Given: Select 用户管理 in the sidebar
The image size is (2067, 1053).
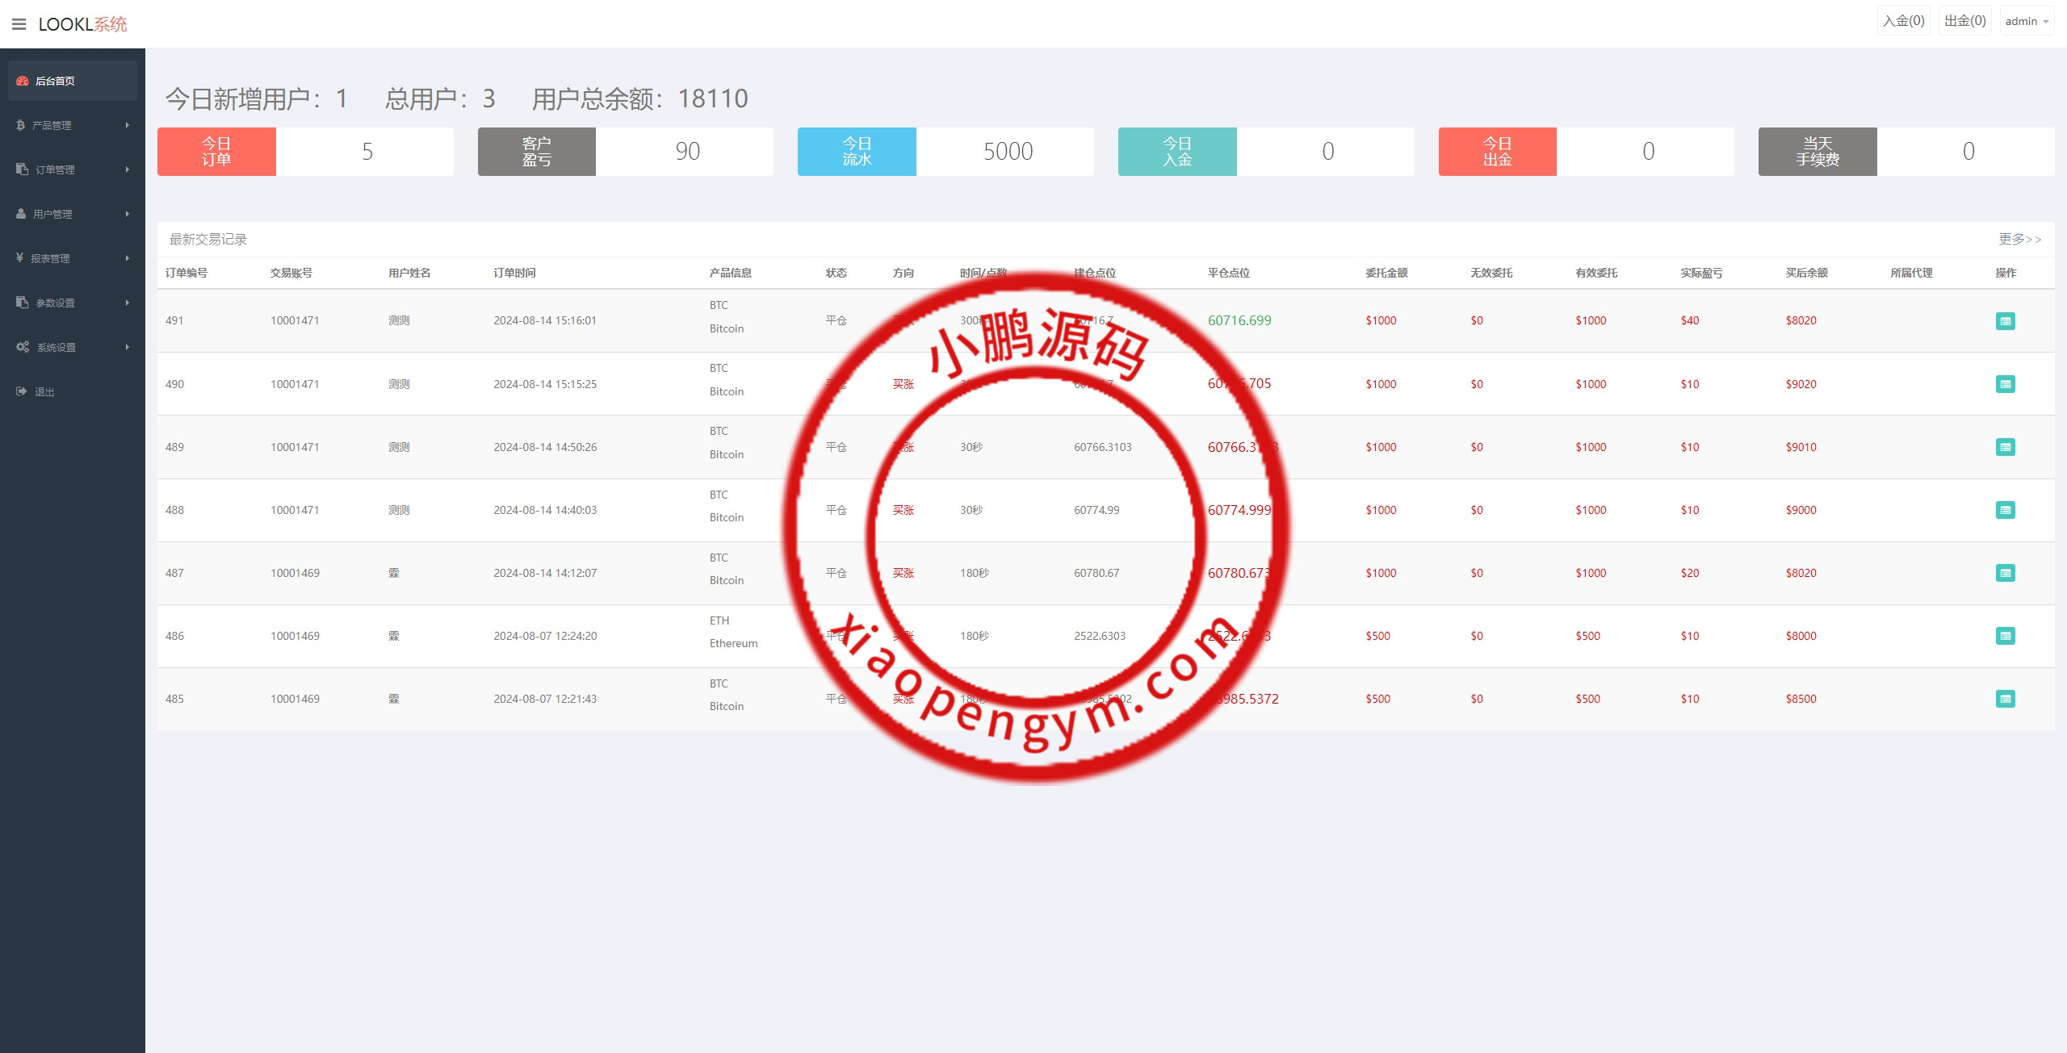Looking at the screenshot, I should [x=52, y=214].
